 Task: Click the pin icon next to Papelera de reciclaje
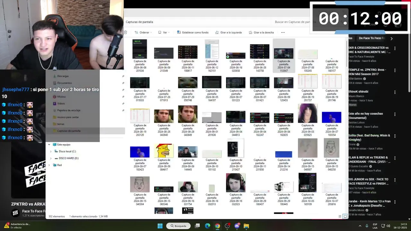pyautogui.click(x=123, y=110)
